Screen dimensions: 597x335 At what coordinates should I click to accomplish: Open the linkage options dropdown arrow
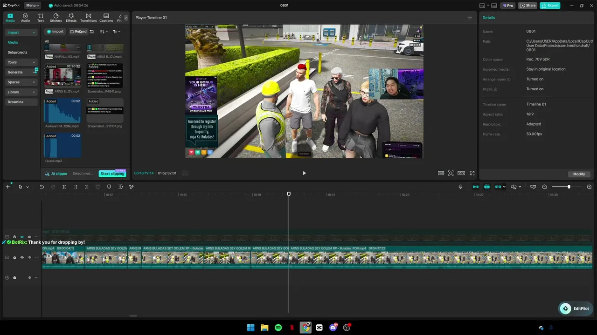[x=504, y=187]
